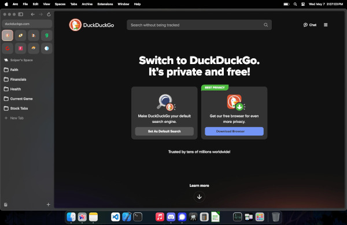
Task: Open the pinned pink-red square favorite tile
Action: pyautogui.click(x=21, y=48)
